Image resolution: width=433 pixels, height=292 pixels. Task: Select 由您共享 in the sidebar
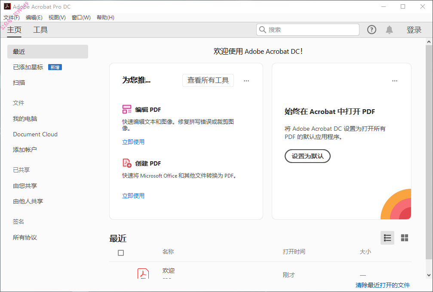(25, 186)
